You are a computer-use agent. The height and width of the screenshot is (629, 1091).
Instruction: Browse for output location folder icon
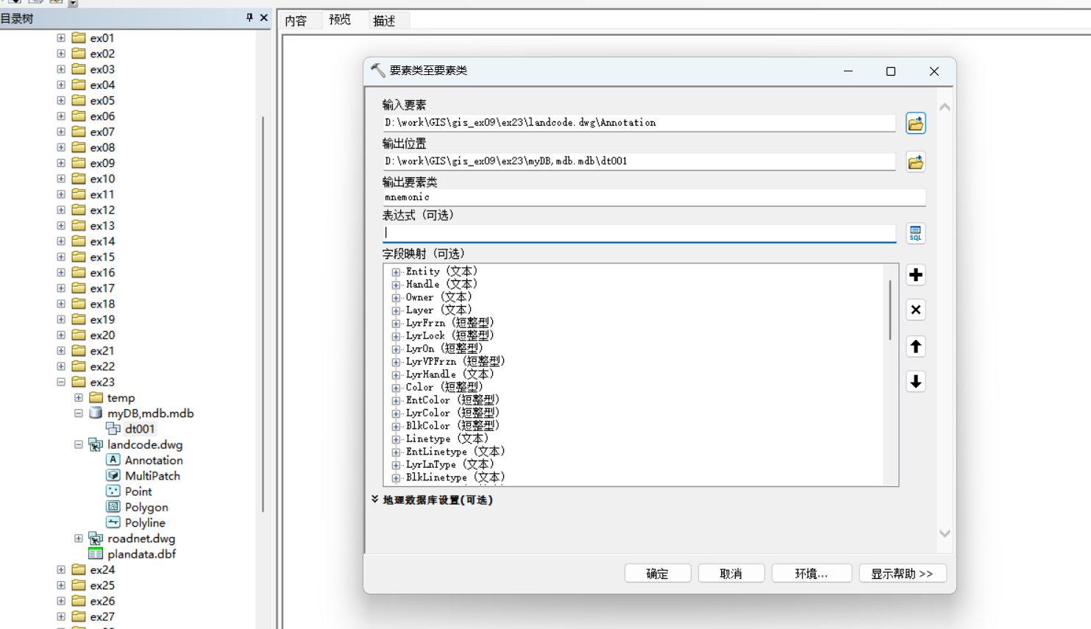(915, 162)
